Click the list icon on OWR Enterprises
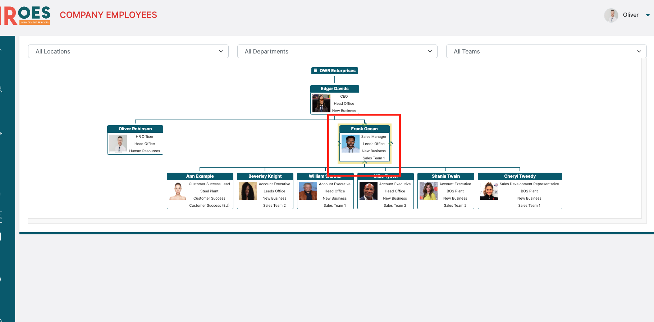This screenshot has height=322, width=654. point(315,71)
